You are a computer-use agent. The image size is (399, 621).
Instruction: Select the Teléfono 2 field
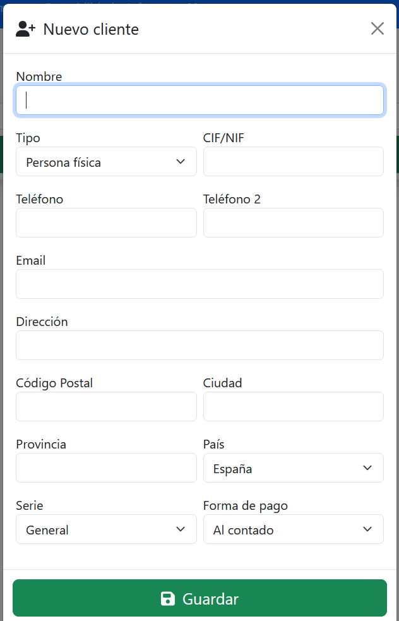coord(294,223)
